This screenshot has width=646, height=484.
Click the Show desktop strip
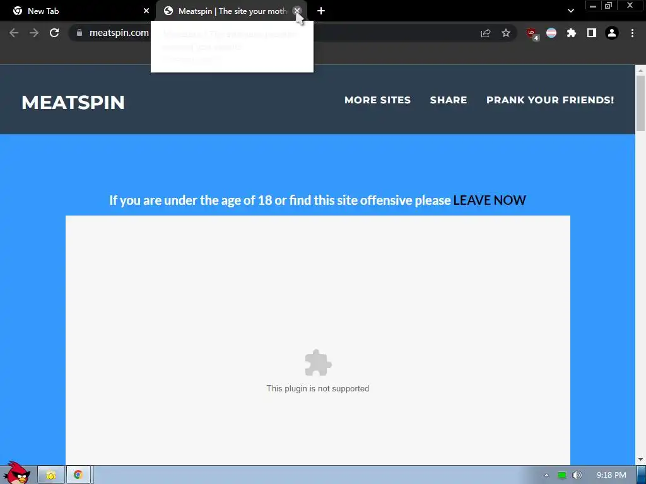tap(641, 475)
